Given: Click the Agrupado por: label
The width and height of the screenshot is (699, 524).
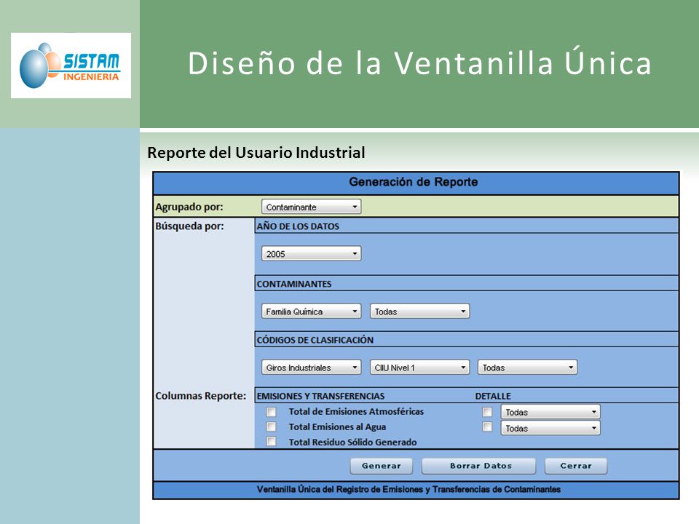Looking at the screenshot, I should pos(189,207).
